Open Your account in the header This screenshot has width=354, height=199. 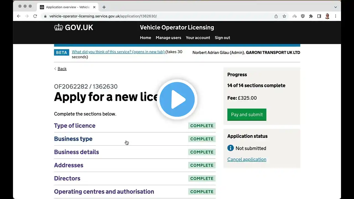point(198,38)
